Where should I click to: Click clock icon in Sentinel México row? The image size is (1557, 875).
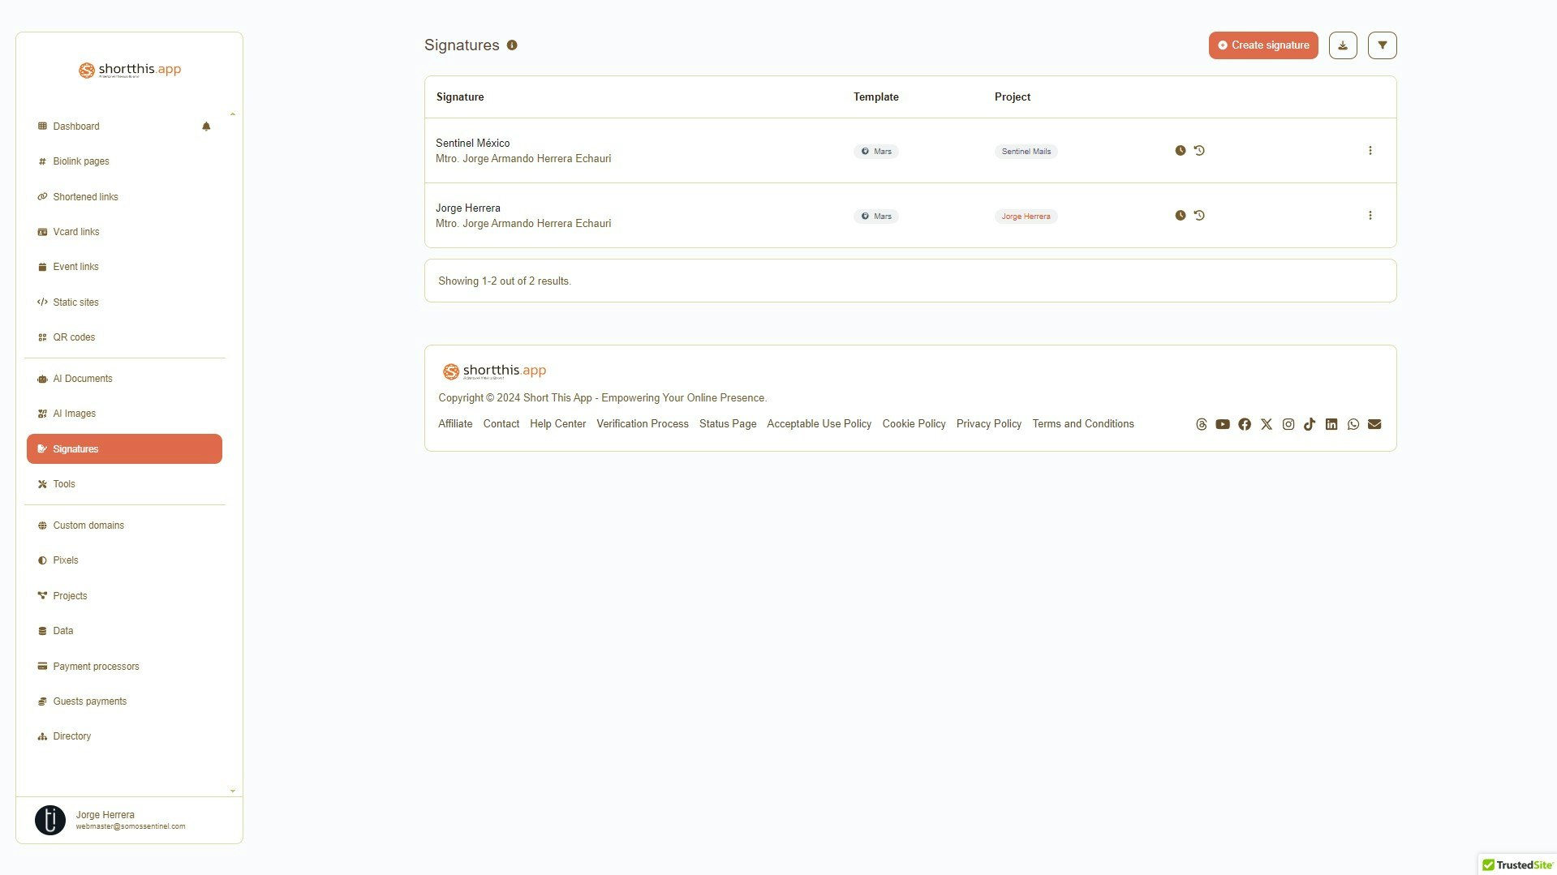coord(1181,151)
